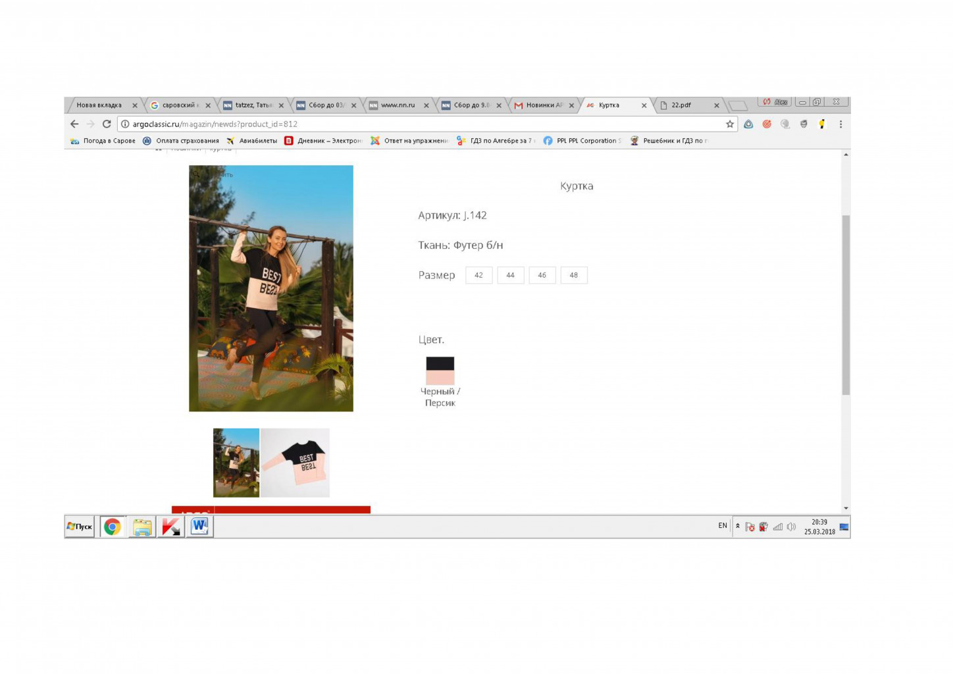Show hidden system tray icons
The width and height of the screenshot is (953, 674).
click(x=738, y=526)
